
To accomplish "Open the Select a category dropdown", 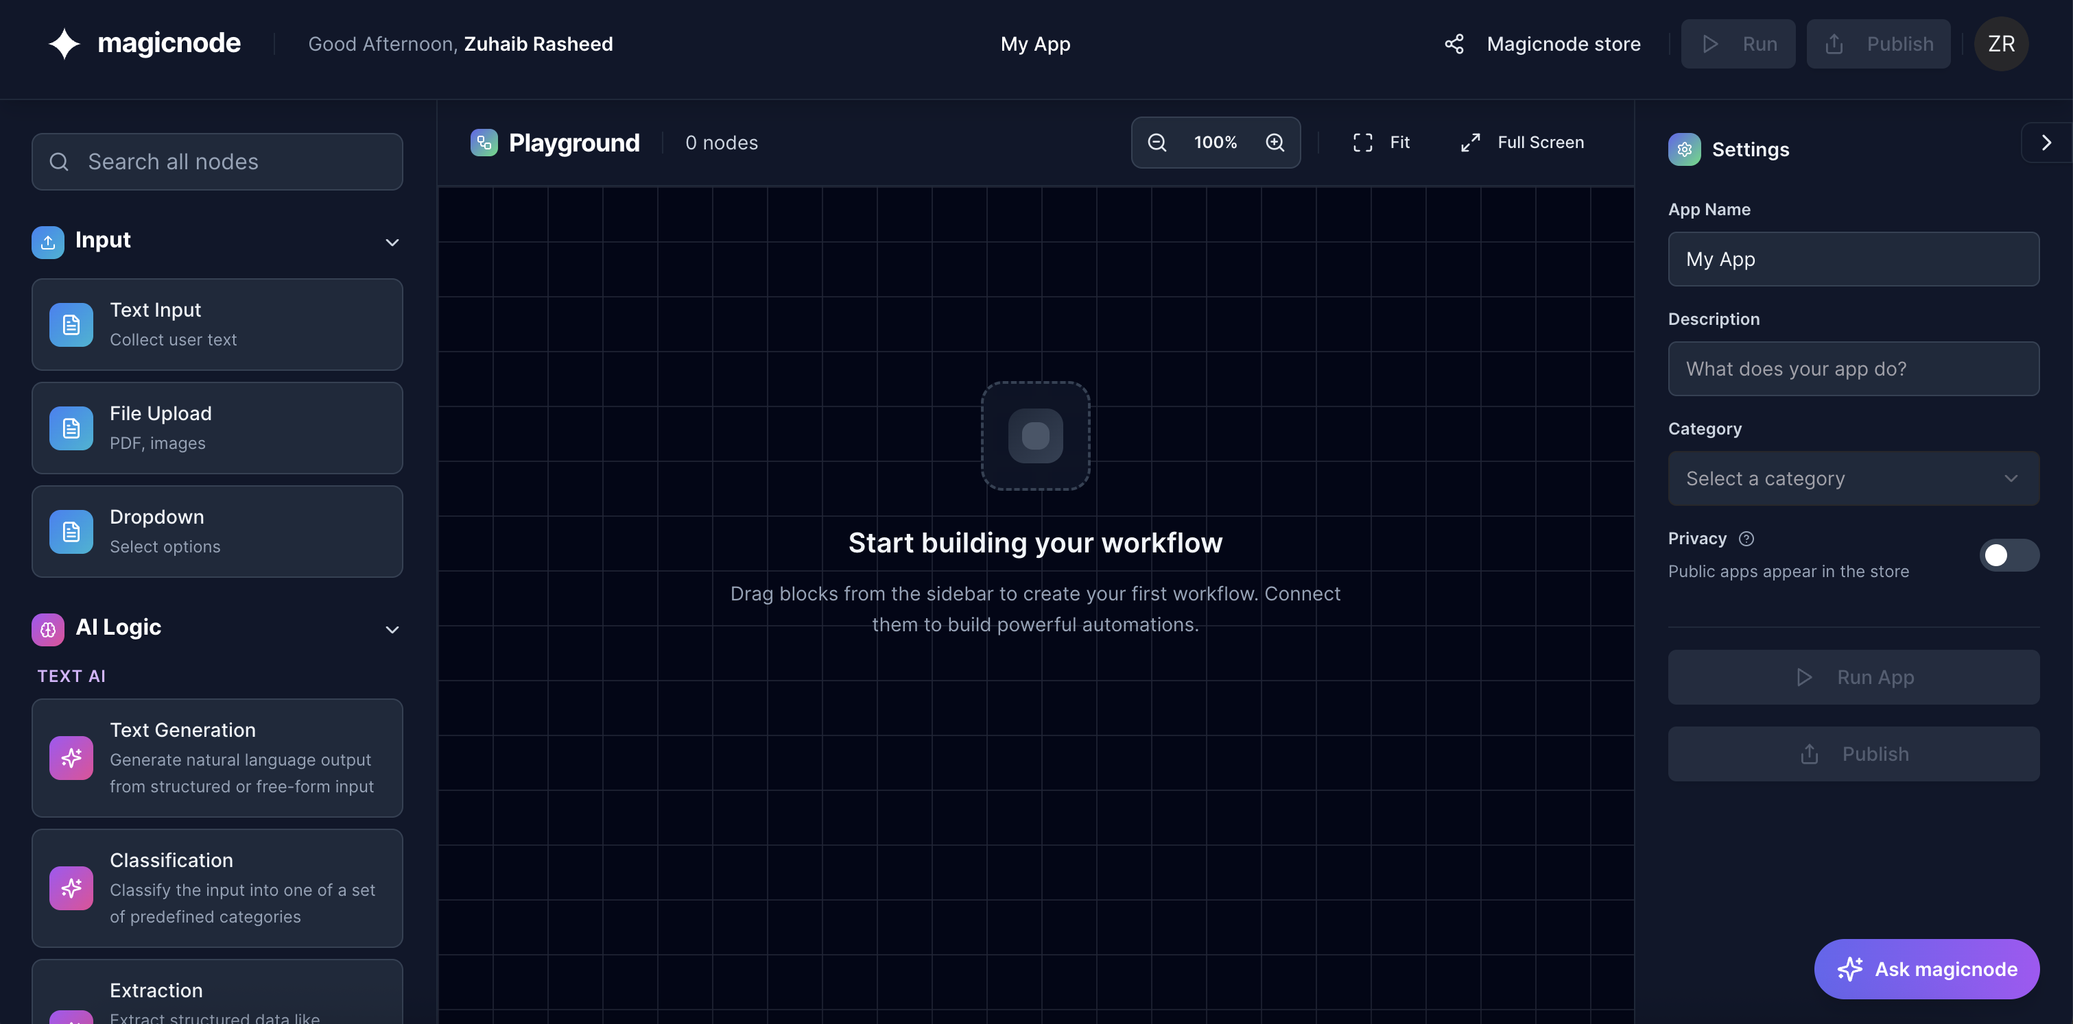I will tap(1853, 478).
